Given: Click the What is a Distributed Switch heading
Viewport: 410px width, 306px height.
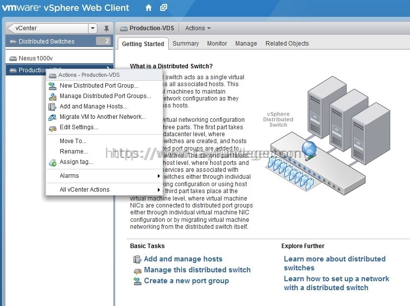Looking at the screenshot, I should [171, 66].
